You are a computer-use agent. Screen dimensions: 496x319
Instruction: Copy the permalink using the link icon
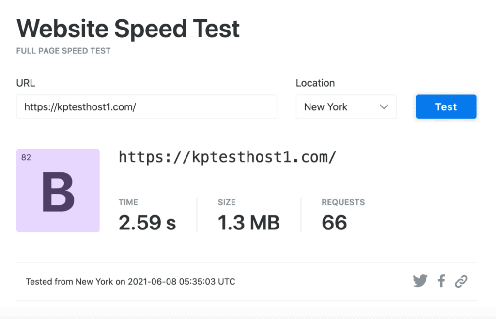click(x=461, y=281)
